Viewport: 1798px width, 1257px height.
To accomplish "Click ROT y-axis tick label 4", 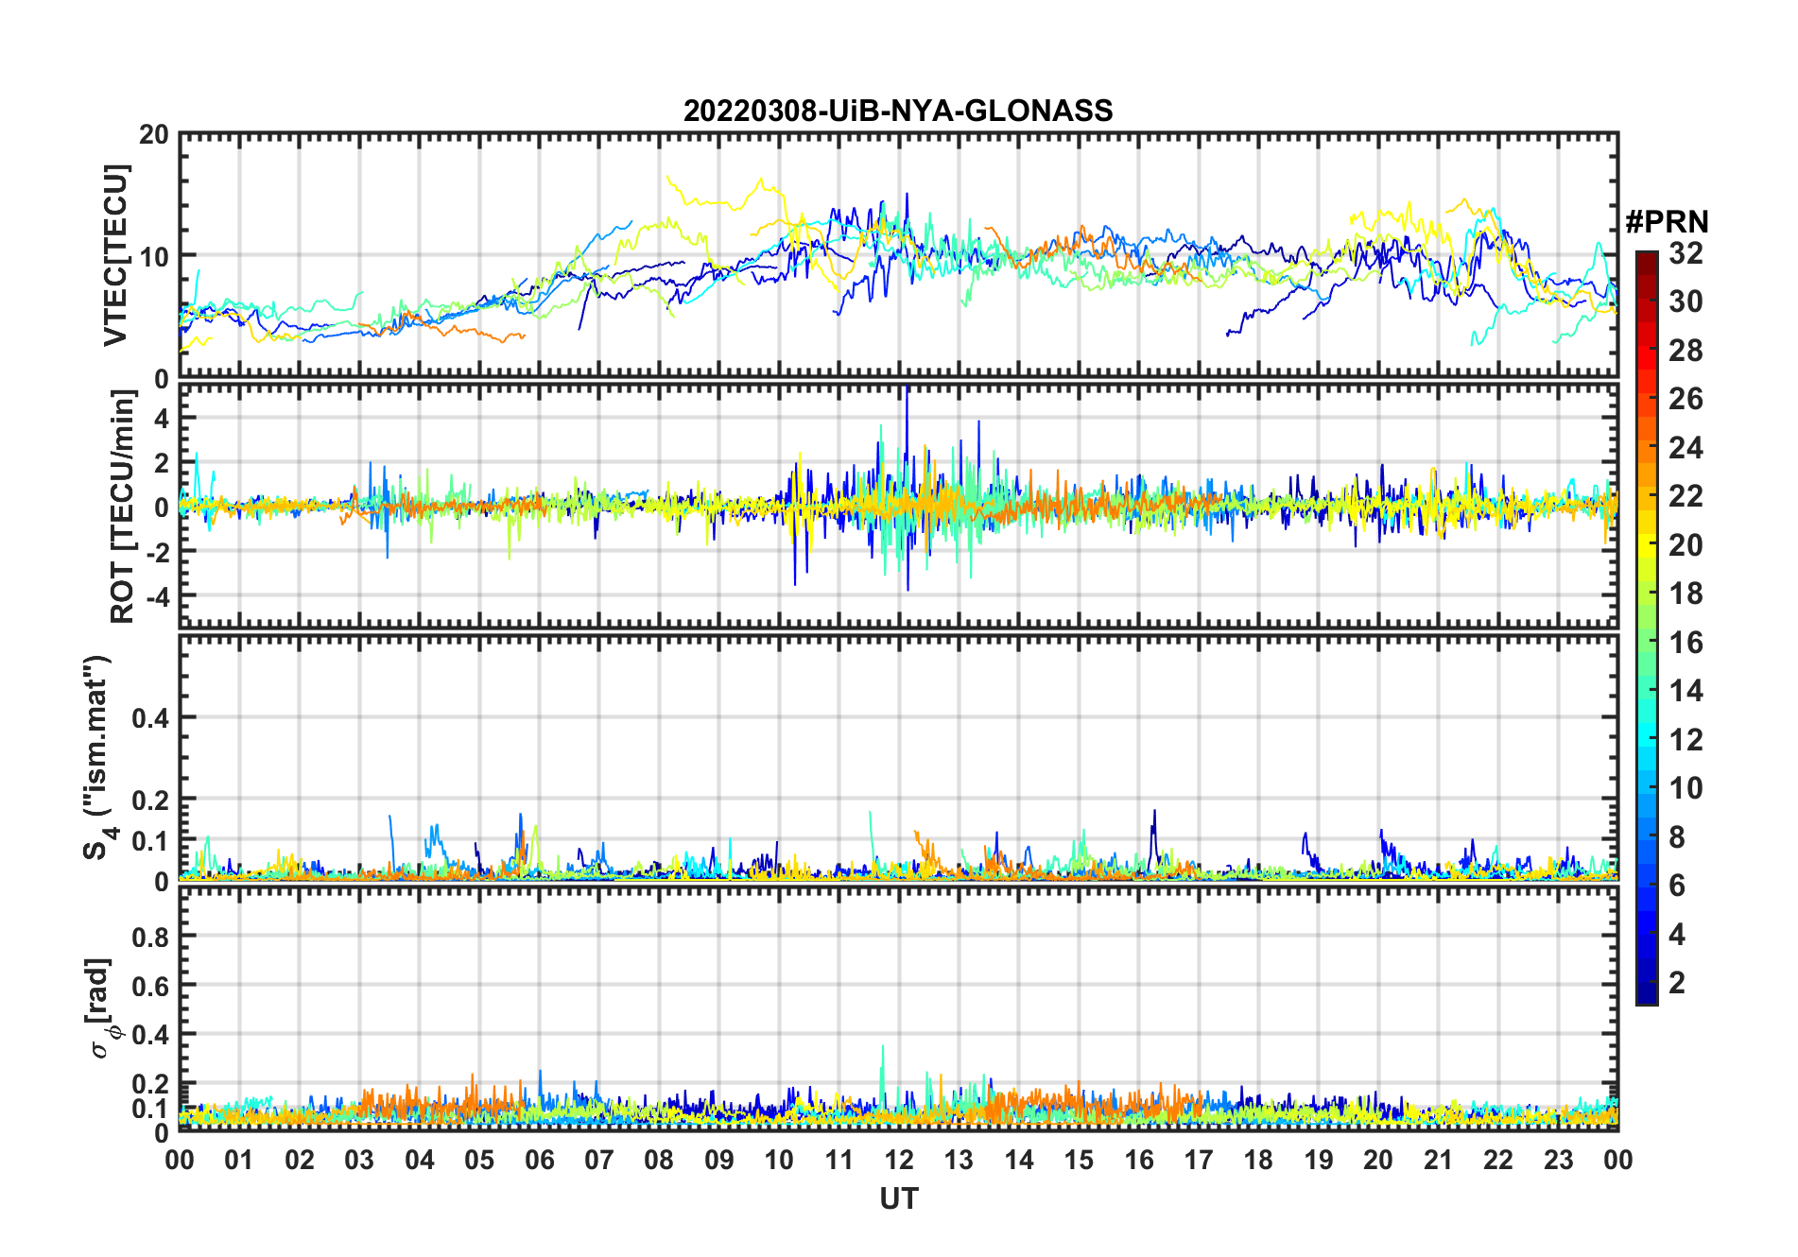I will coord(163,418).
